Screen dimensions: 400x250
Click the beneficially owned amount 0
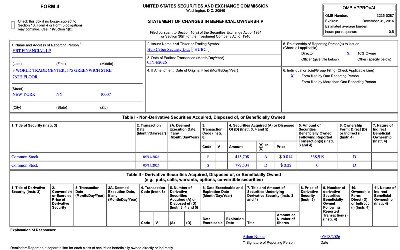(317, 165)
